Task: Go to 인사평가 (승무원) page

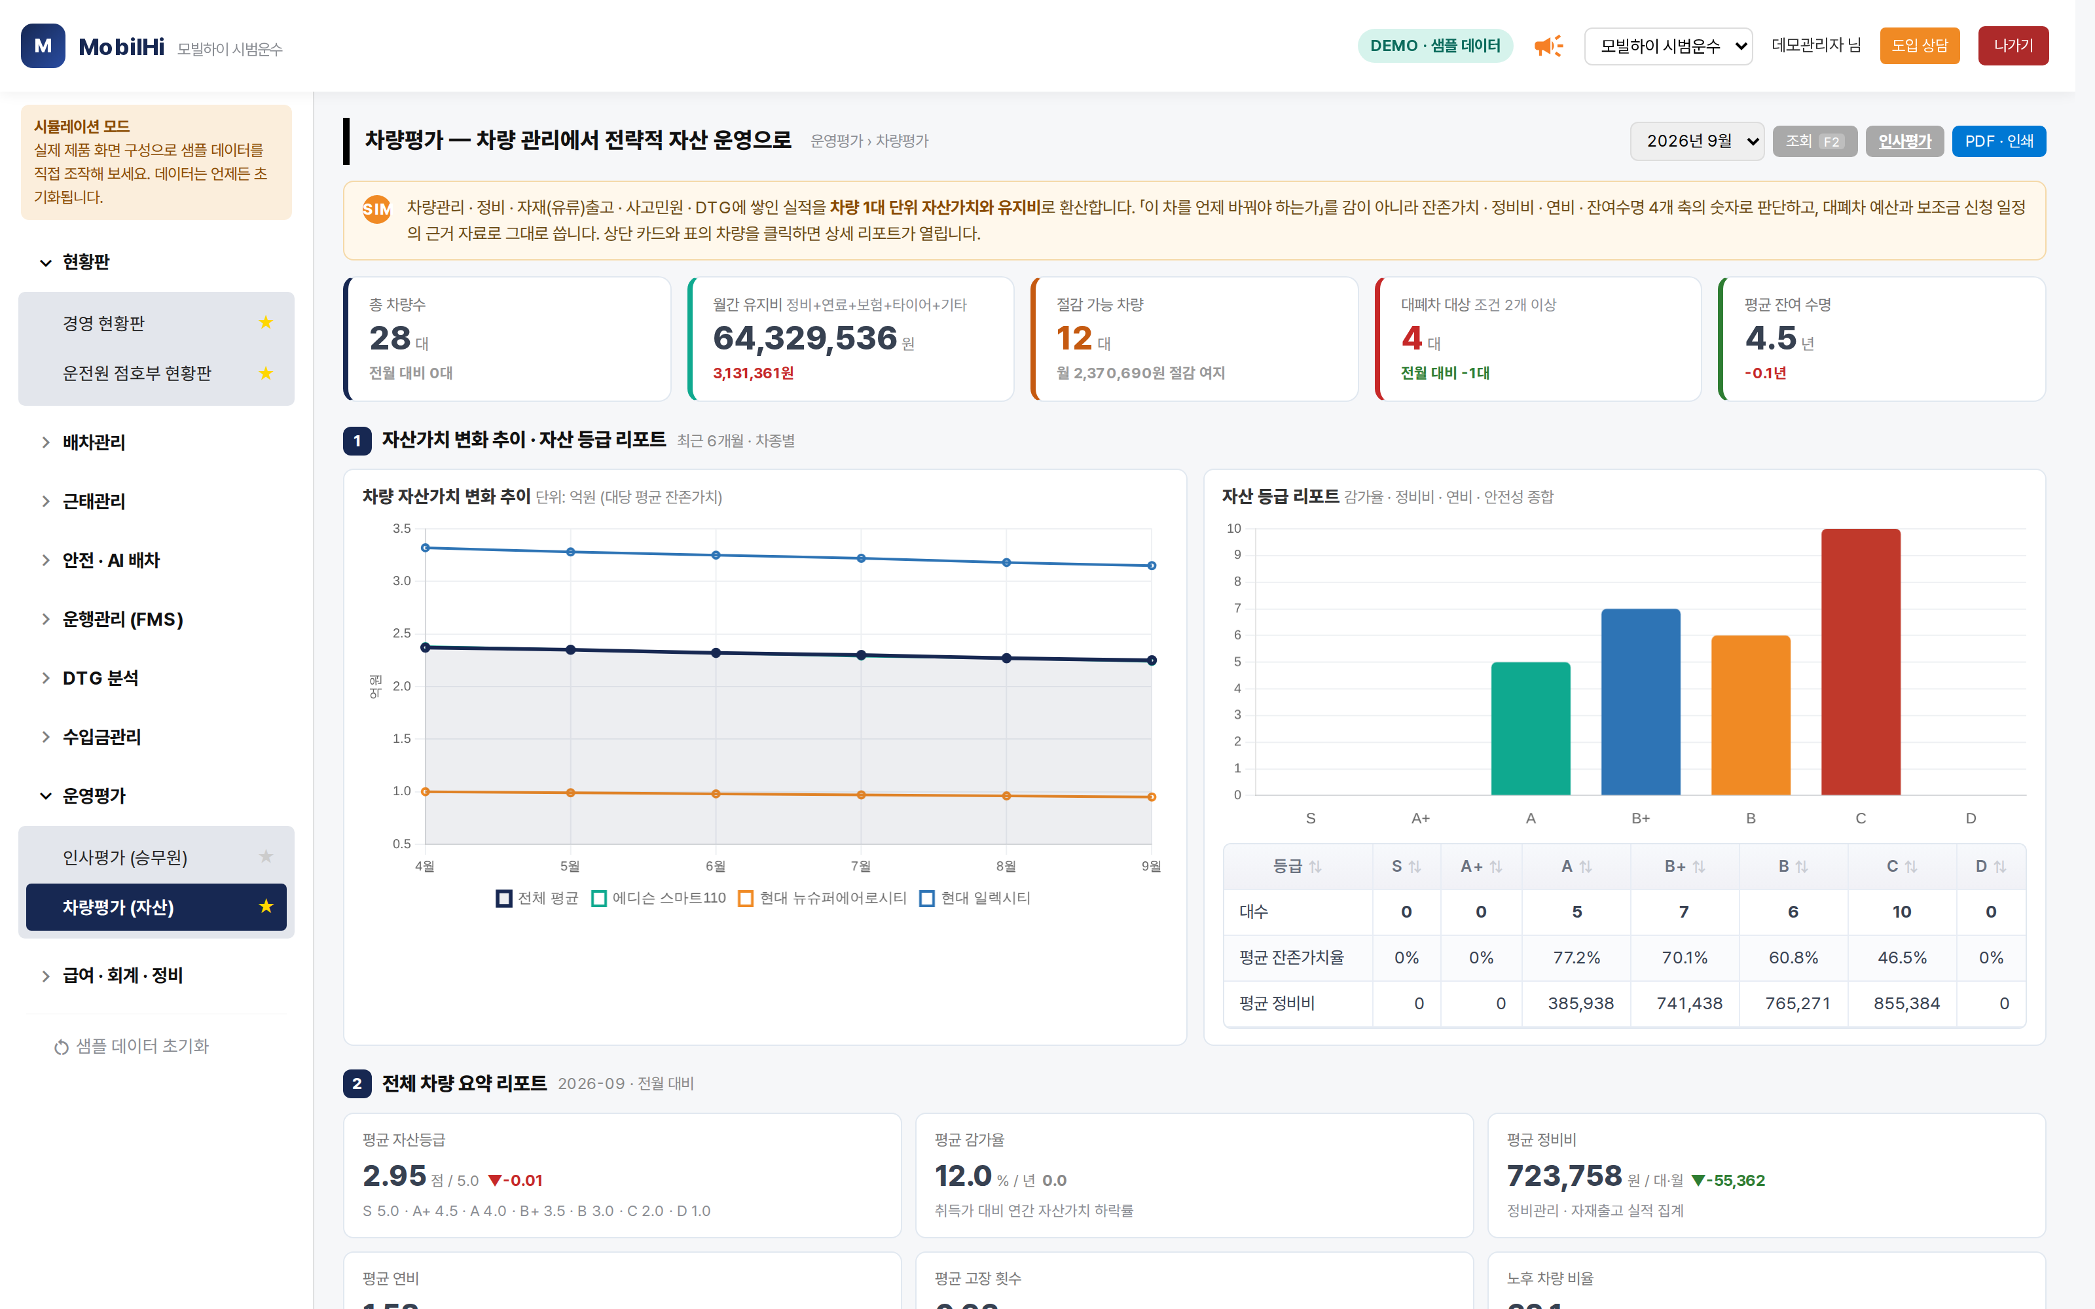Action: 156,857
